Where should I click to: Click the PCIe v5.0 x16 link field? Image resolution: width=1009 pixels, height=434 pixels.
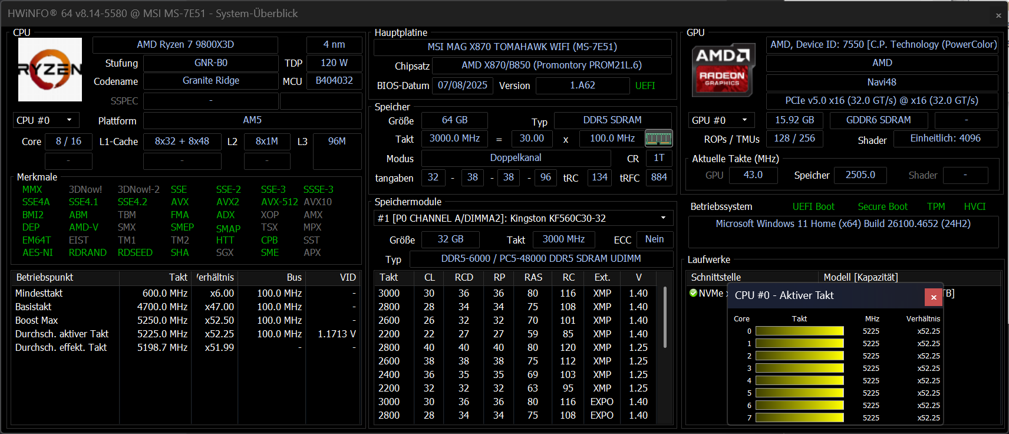click(882, 101)
